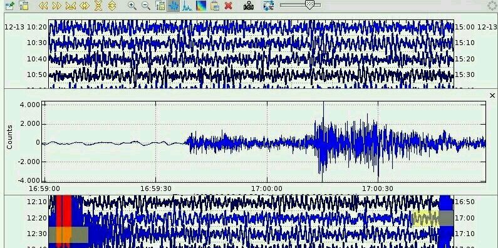
Task: Click the settings gear at the toolbar's right end
Action: [492, 6]
